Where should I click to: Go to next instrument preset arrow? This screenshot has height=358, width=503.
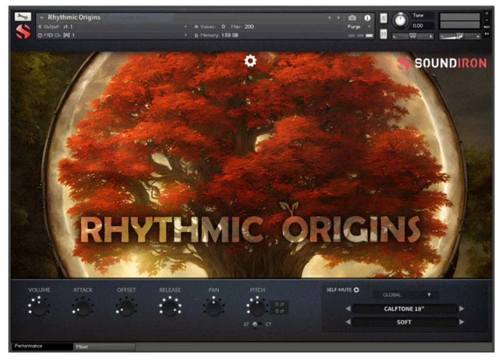click(x=338, y=18)
